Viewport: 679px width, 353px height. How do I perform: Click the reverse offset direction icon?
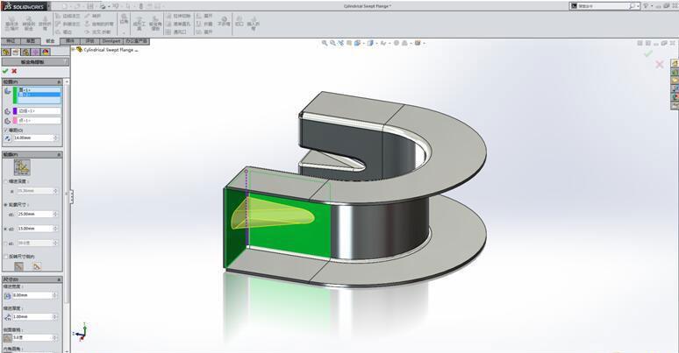tap(7, 138)
